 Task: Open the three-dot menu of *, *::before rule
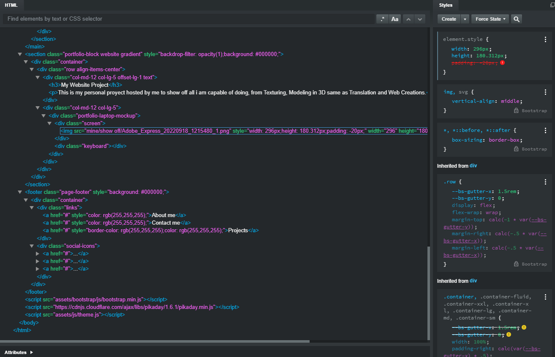tap(545, 131)
